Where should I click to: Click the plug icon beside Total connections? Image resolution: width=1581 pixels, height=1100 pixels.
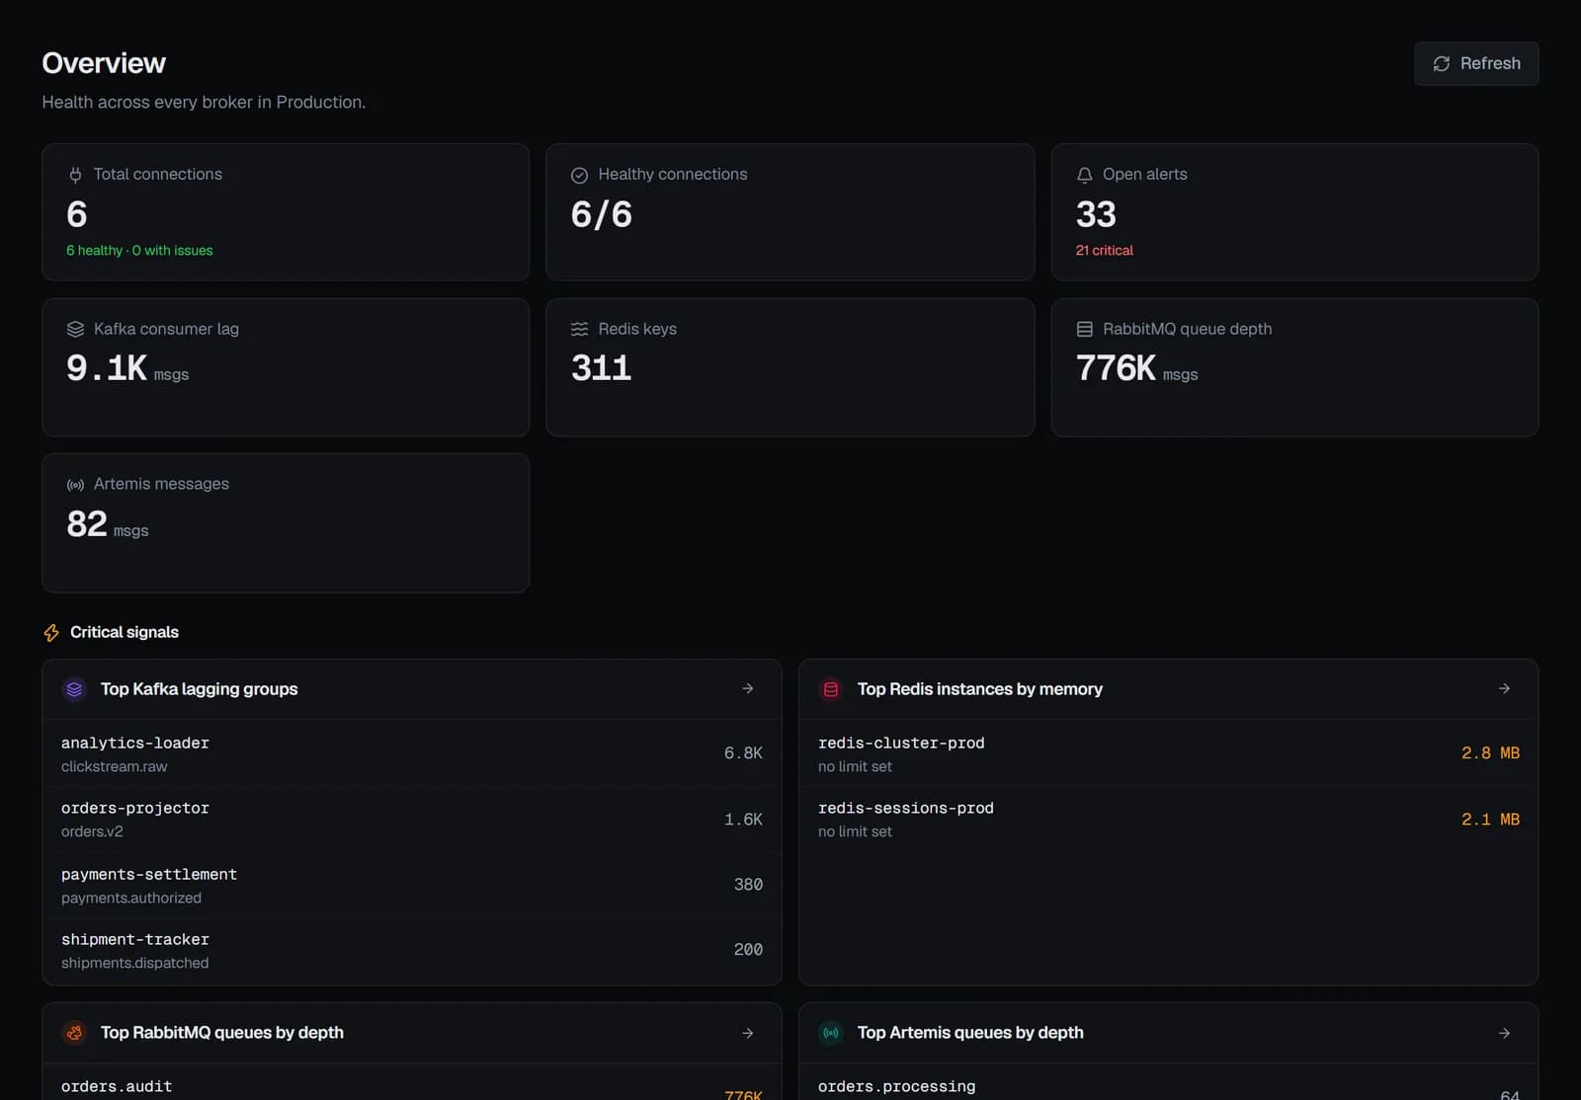tap(75, 175)
